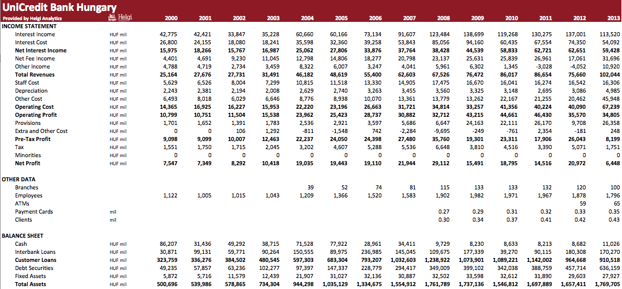Click Total Assets value 1,769,705
The image size is (622, 289).
608,284
